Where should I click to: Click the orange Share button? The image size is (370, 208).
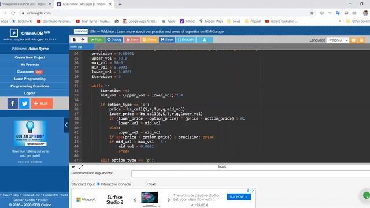coord(149,40)
